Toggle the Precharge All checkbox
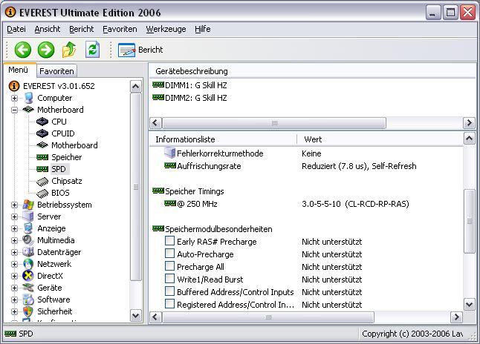The height and width of the screenshot is (344, 480). coord(169,266)
